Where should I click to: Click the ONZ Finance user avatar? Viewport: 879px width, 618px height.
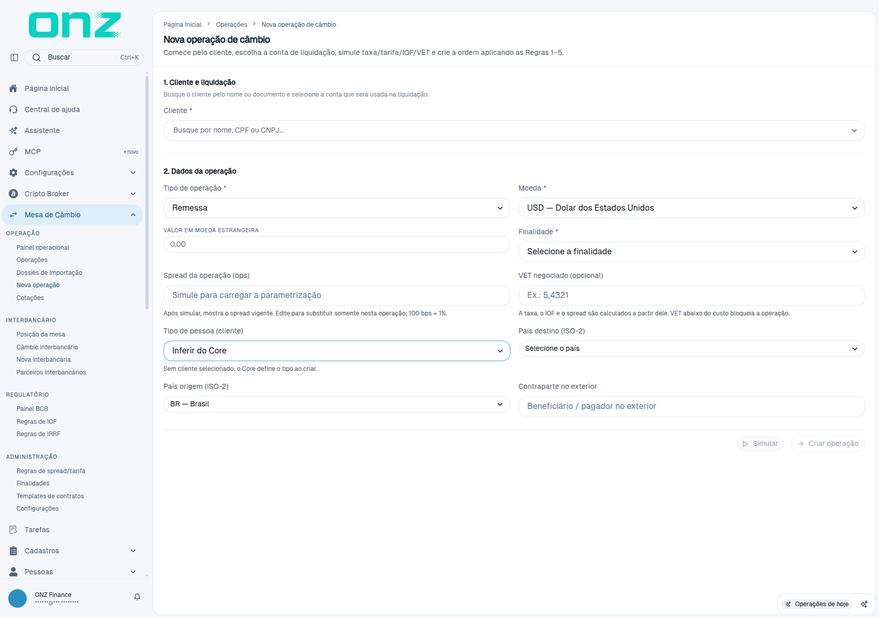coord(17,598)
